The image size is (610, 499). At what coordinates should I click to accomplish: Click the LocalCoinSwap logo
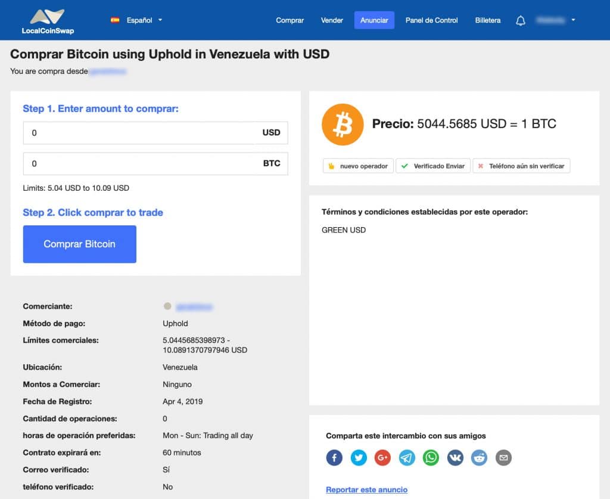tap(48, 21)
